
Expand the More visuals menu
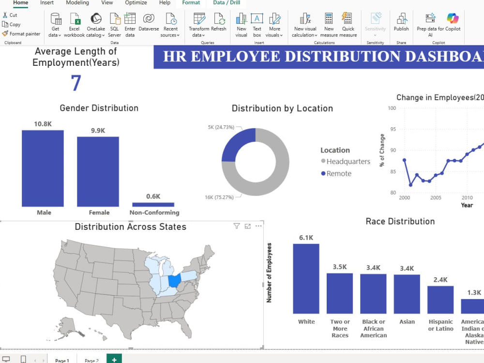[x=274, y=25]
